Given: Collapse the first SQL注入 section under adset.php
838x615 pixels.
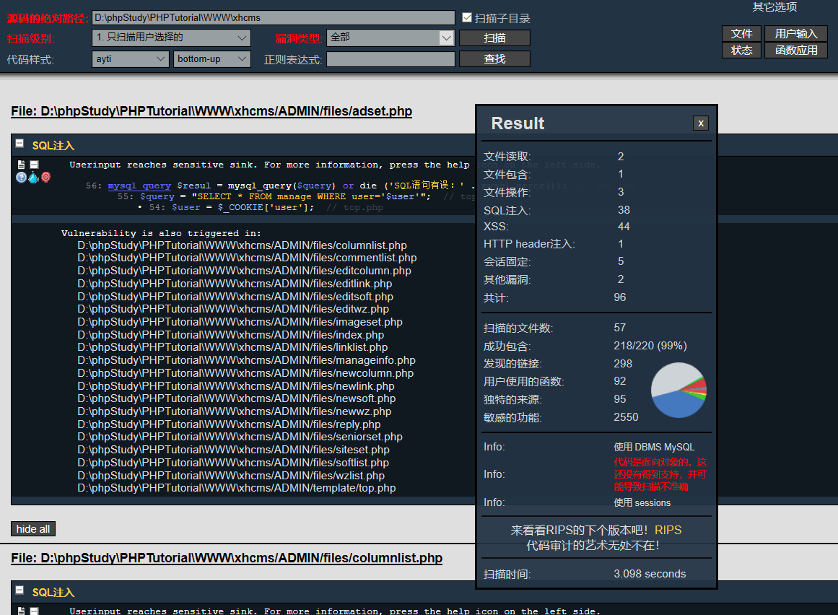Looking at the screenshot, I should click(19, 143).
